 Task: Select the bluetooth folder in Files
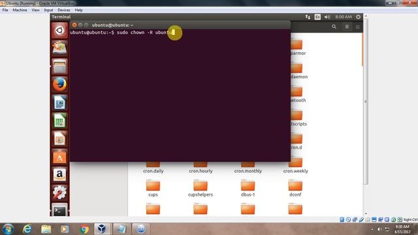(298, 95)
